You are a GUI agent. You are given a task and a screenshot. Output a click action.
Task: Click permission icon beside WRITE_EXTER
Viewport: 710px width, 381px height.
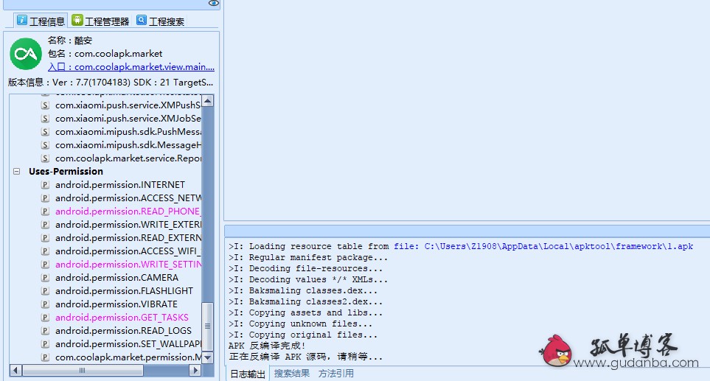click(x=45, y=225)
